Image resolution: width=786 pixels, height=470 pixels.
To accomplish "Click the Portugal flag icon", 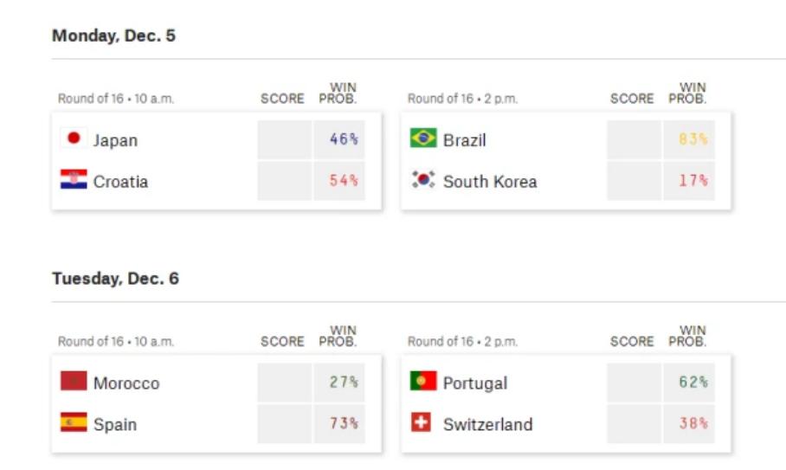I will (x=423, y=382).
